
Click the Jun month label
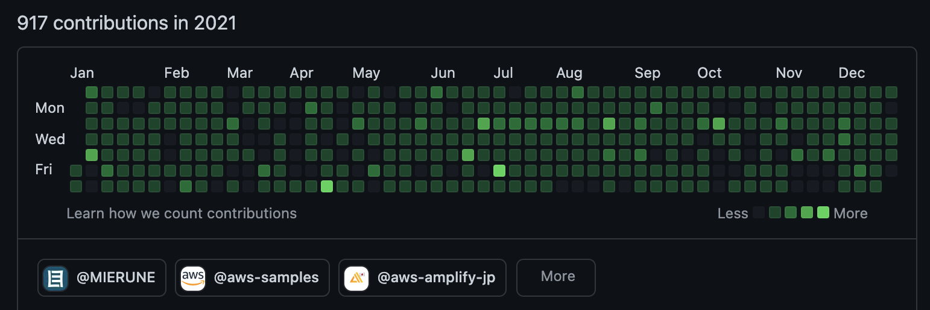[x=443, y=73]
